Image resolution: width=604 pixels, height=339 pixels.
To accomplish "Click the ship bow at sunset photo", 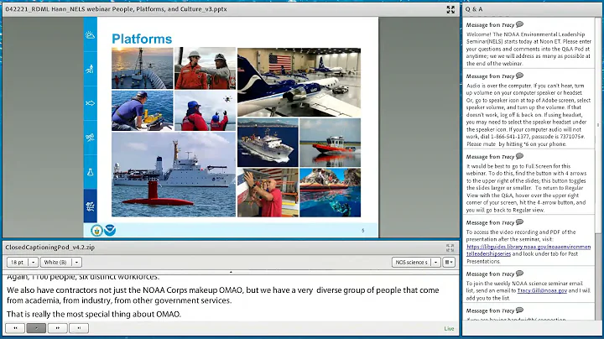I will point(142,68).
